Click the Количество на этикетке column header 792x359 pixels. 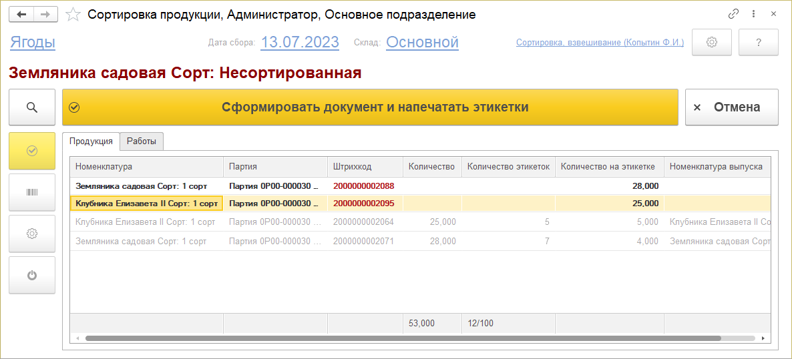[x=610, y=167]
